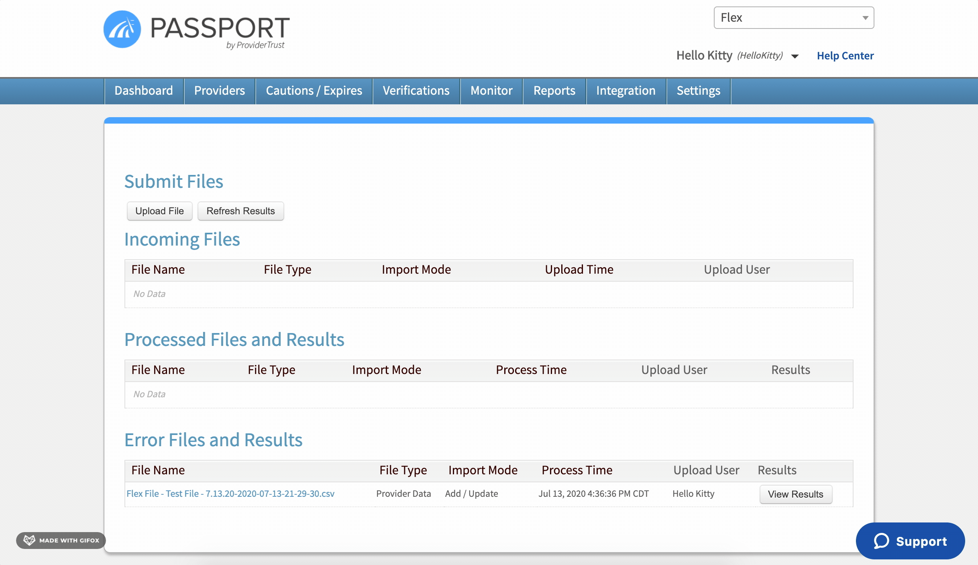Open the Settings menu tab
The width and height of the screenshot is (978, 565).
699,91
